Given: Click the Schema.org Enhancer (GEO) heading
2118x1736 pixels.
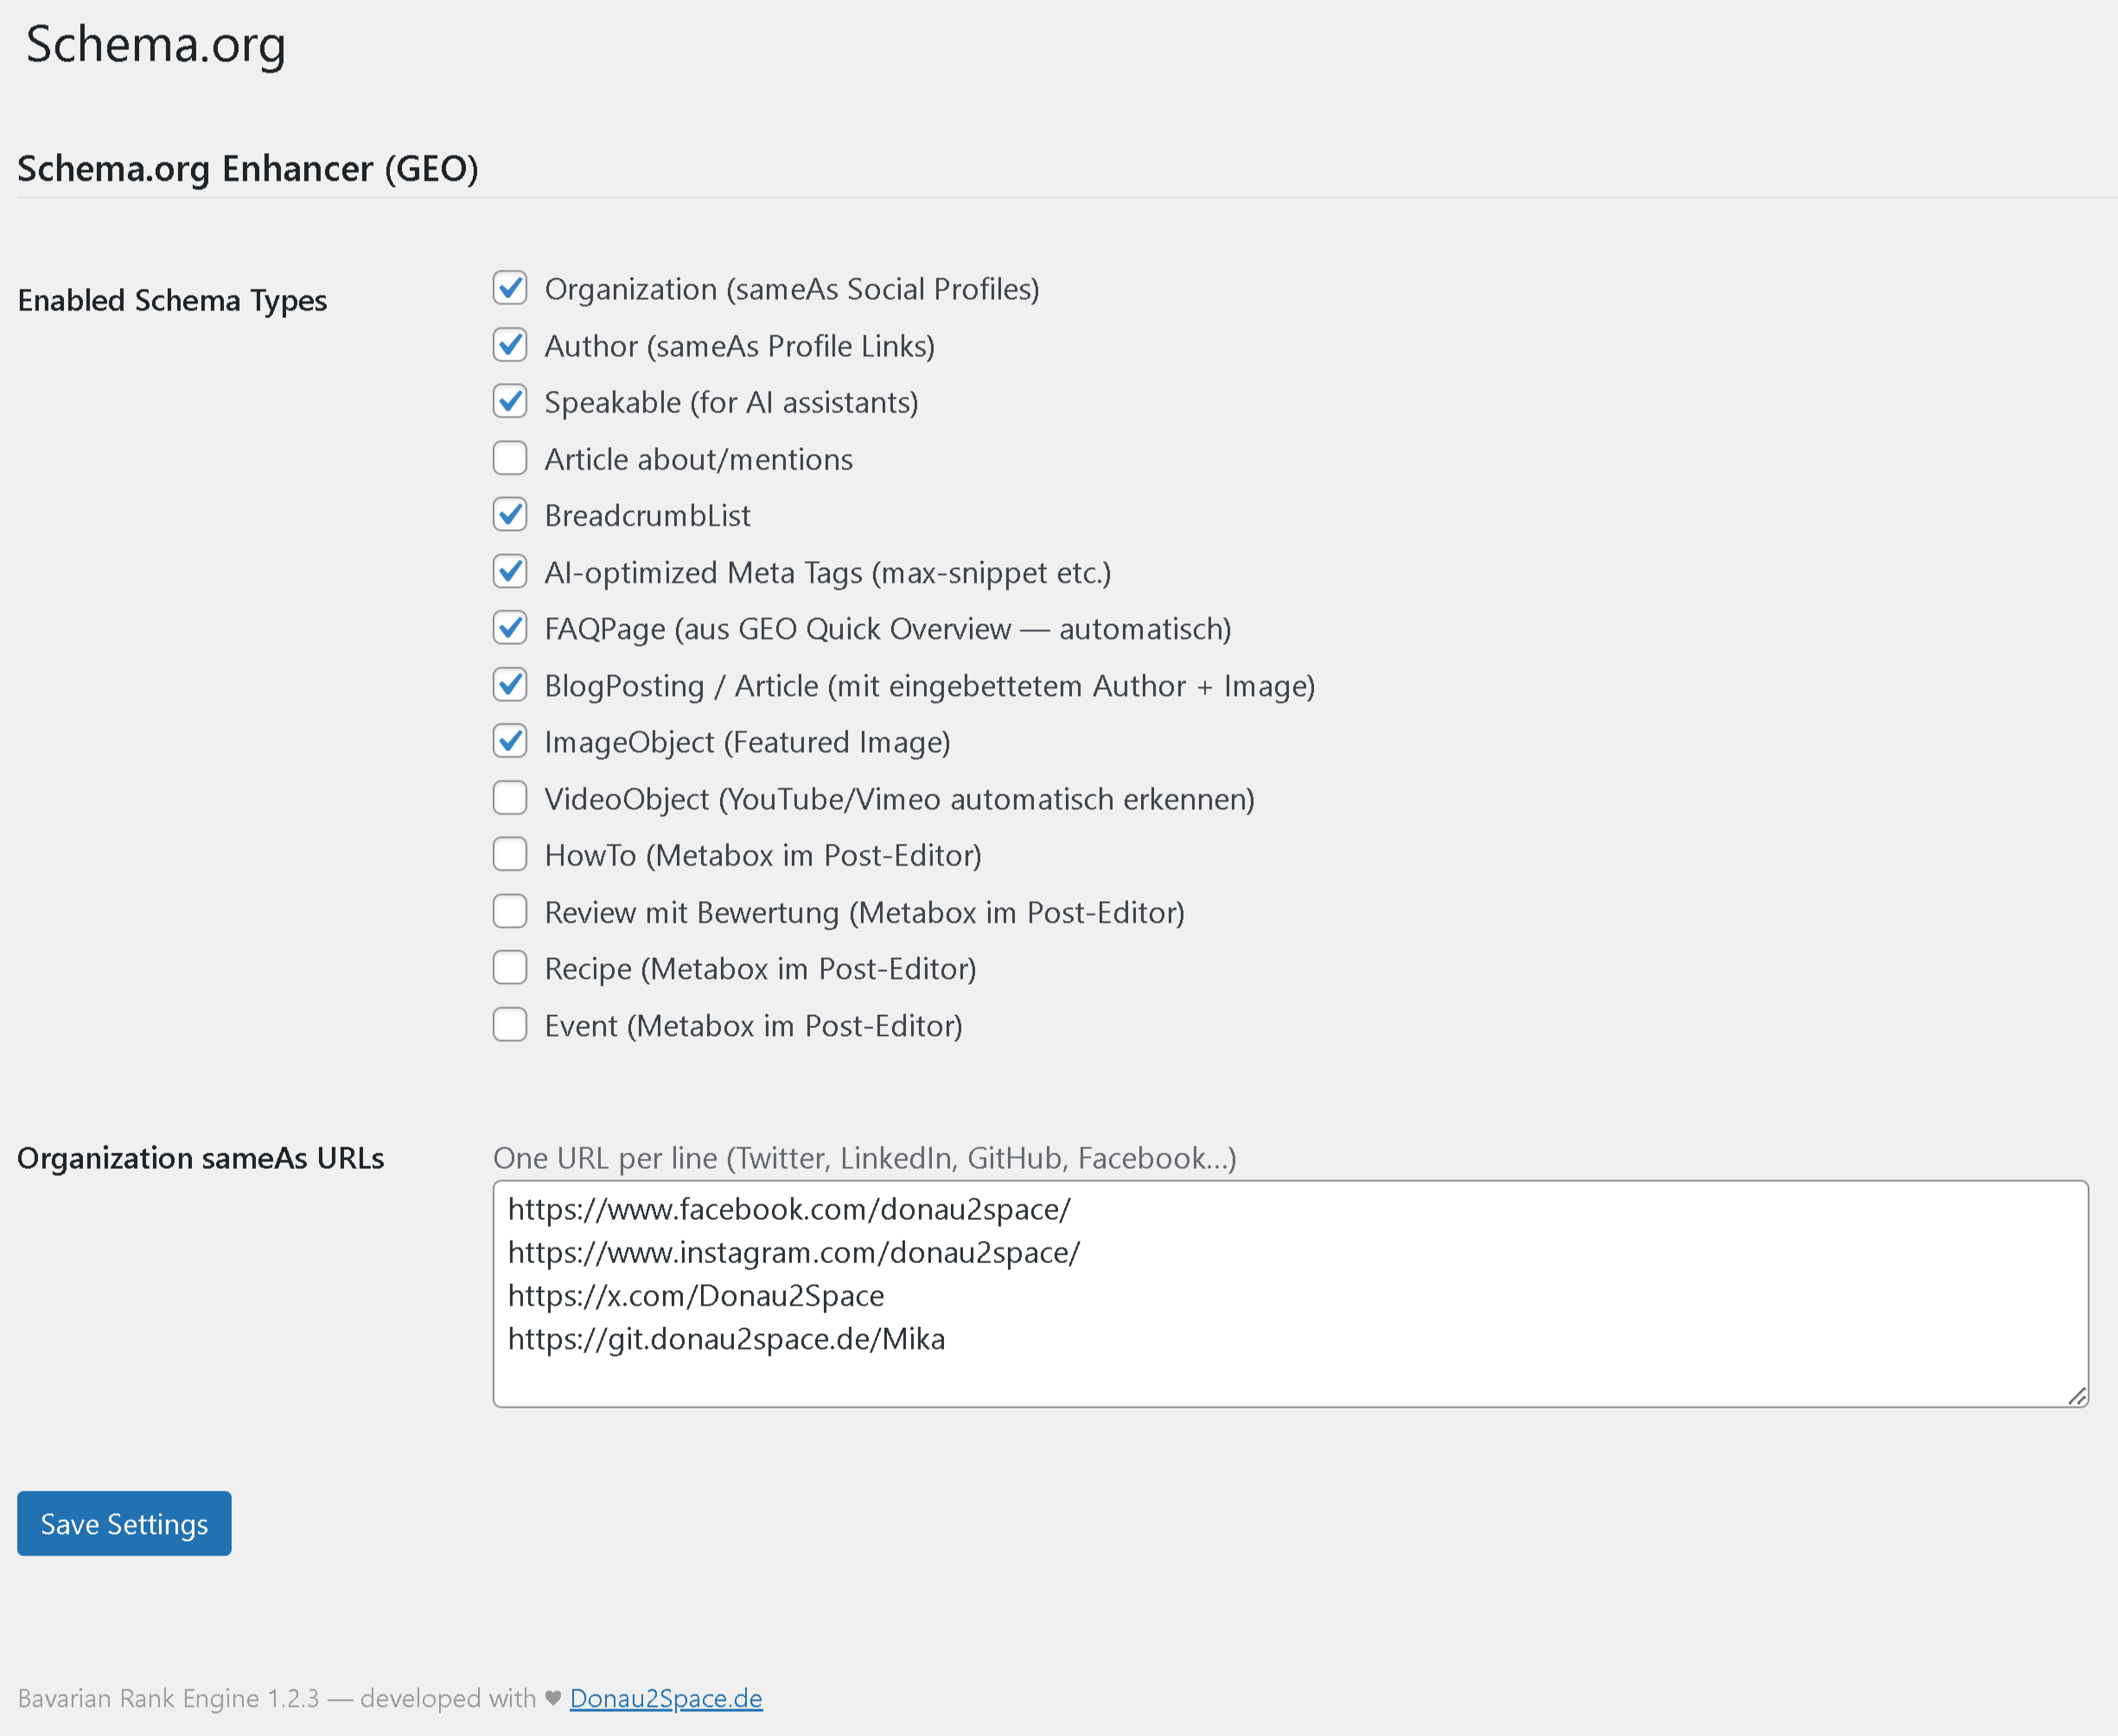Looking at the screenshot, I should coord(247,168).
